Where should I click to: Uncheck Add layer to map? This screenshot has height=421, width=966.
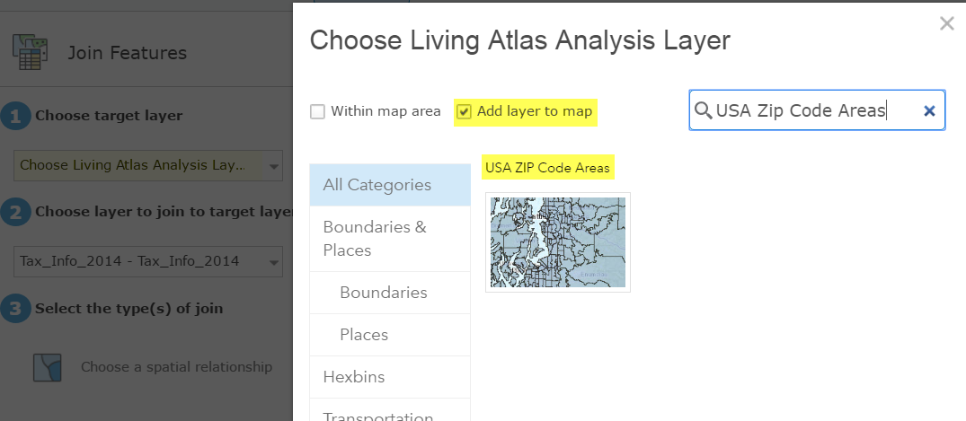[464, 112]
